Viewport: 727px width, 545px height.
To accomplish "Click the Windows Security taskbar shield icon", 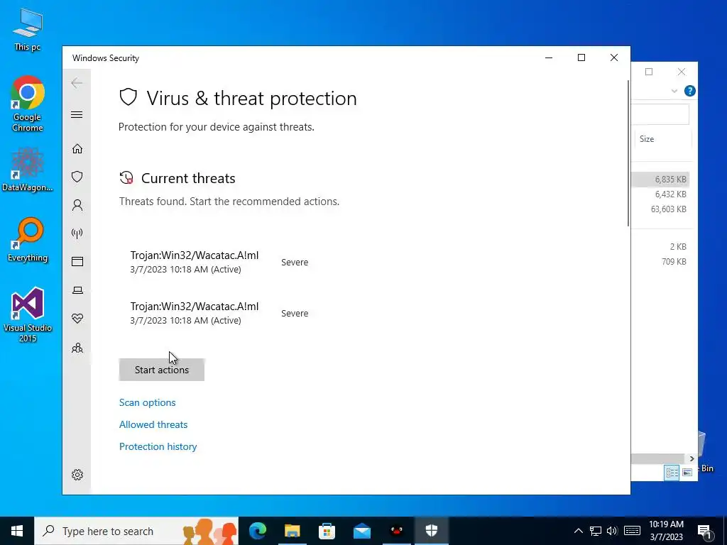I will 431,531.
